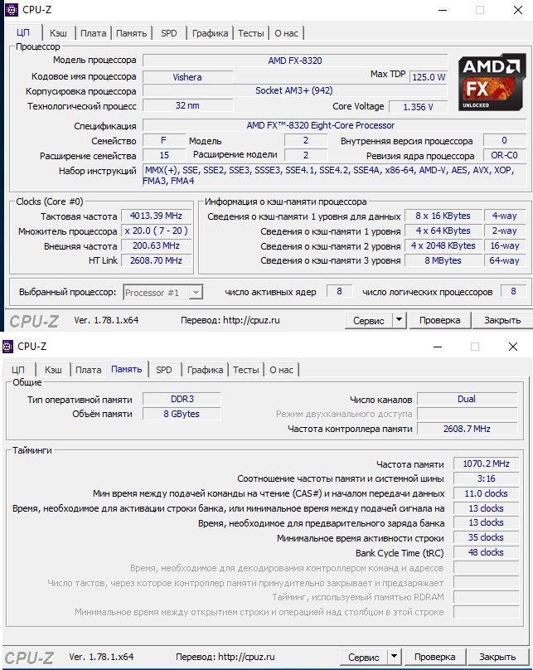Click the Проверка button in the bottom window
This screenshot has height=670, width=533.
[x=434, y=658]
